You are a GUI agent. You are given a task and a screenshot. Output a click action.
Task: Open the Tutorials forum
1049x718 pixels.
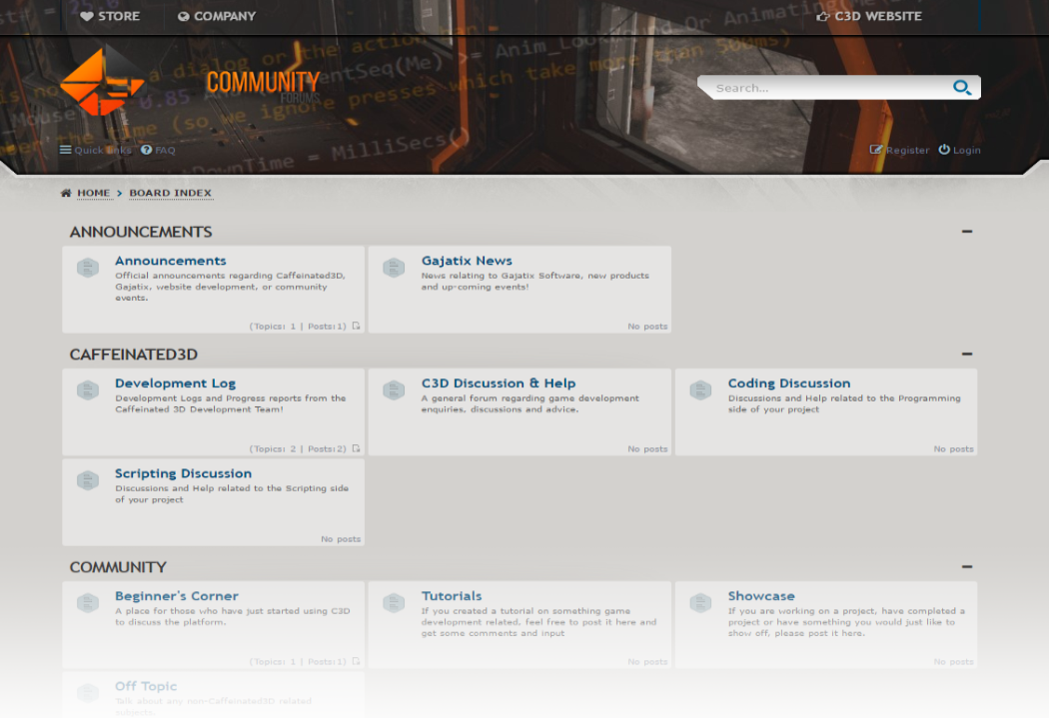(452, 595)
